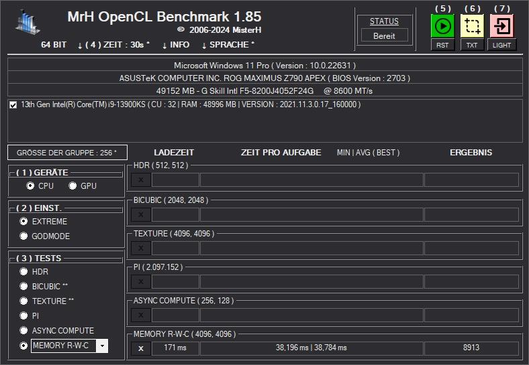Click the 8913 result value
529x365 pixels.
pos(471,348)
